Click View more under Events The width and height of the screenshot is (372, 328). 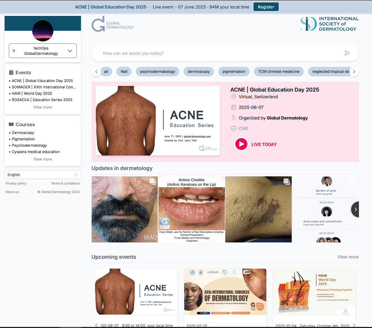click(x=43, y=107)
